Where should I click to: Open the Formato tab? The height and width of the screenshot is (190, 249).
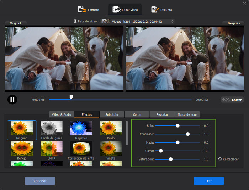89,10
